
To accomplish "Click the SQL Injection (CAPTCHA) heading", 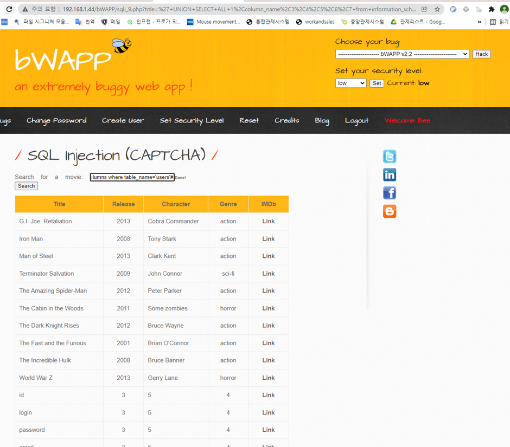I will pos(117,156).
